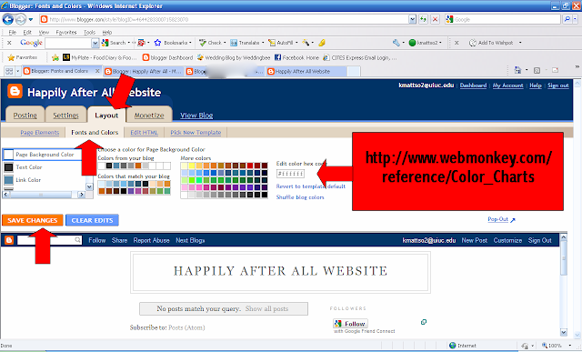Click Shuffle blog colors link
This screenshot has width=582, height=352.
tap(300, 197)
